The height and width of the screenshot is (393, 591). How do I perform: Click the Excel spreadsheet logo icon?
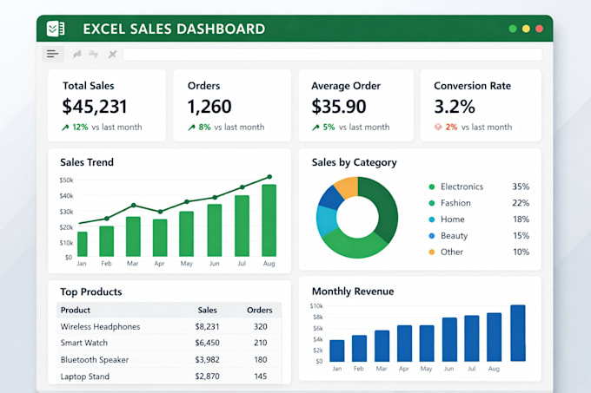coord(56,29)
